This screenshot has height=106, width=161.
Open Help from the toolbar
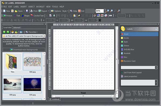tap(73, 11)
